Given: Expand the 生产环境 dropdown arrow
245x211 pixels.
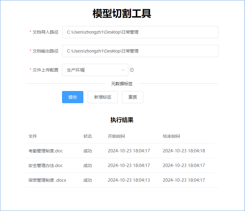Looking at the screenshot, I should [x=123, y=70].
